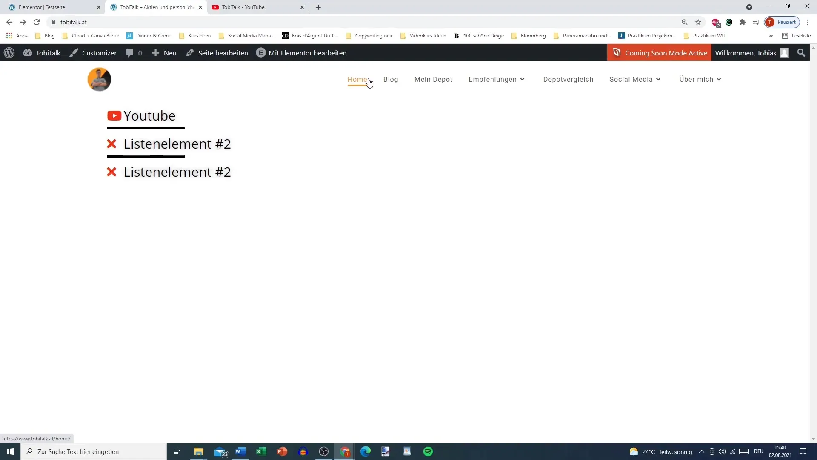Click Coming Soon Mode Active notice

click(659, 53)
